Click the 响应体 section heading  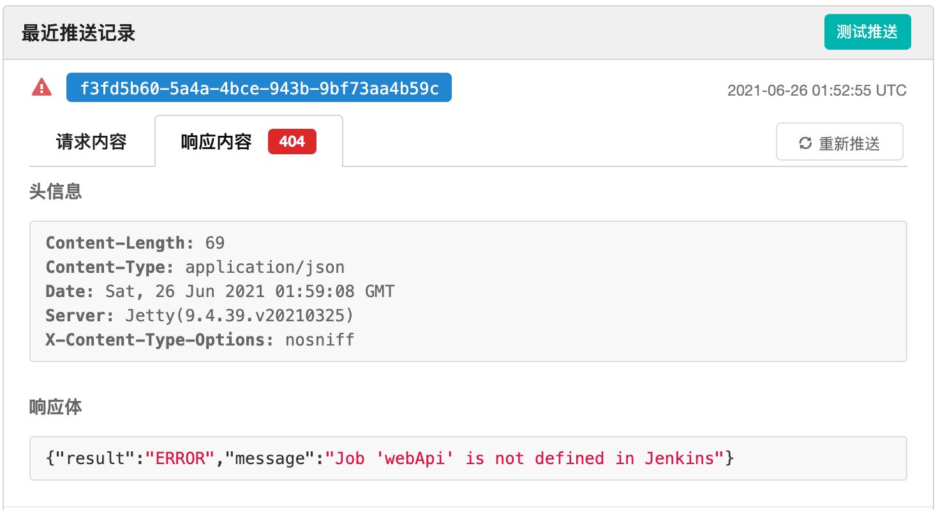(56, 407)
